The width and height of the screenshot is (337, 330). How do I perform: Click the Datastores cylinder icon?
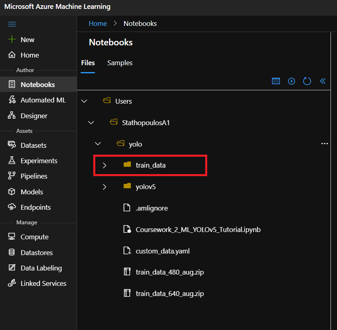click(12, 252)
